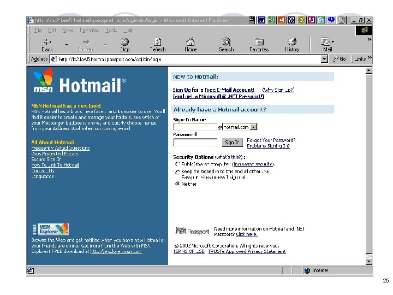Open the Forward button history dropdown arrow
The height and width of the screenshot is (295, 393).
pos(105,45)
